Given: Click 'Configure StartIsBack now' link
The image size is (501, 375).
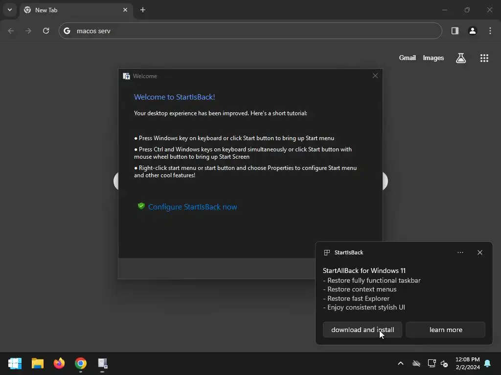Looking at the screenshot, I should [x=193, y=207].
